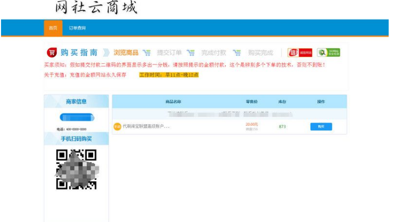The width and height of the screenshot is (399, 222).
Task: Click the 购买完成 step label
Action: point(260,53)
